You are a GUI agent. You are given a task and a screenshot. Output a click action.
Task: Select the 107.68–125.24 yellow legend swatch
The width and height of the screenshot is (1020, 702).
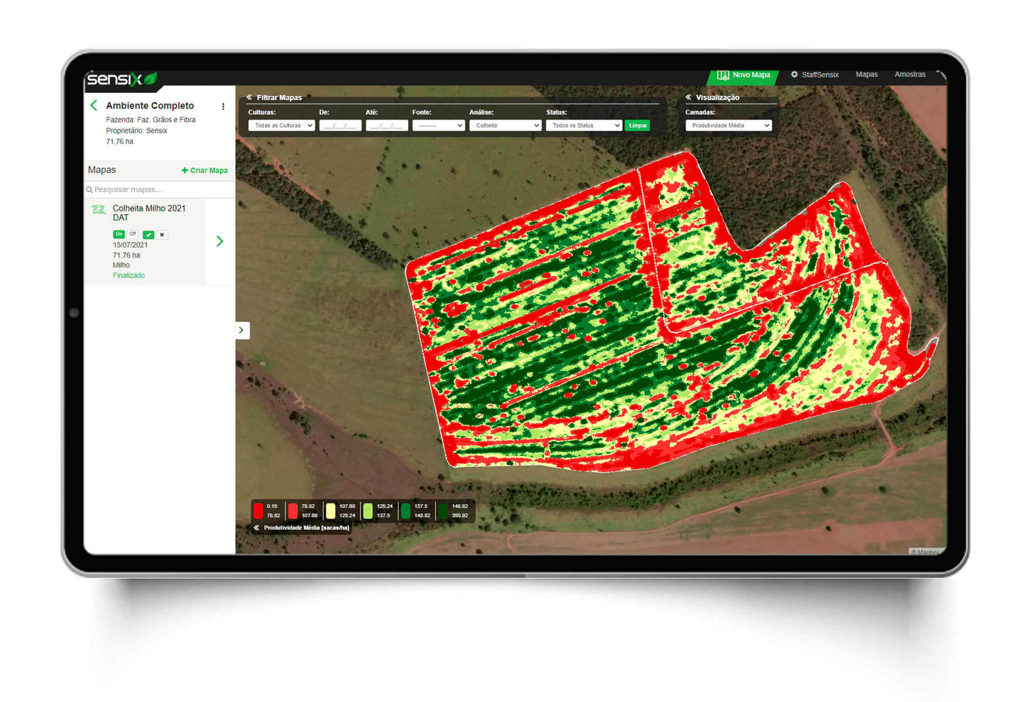(330, 511)
